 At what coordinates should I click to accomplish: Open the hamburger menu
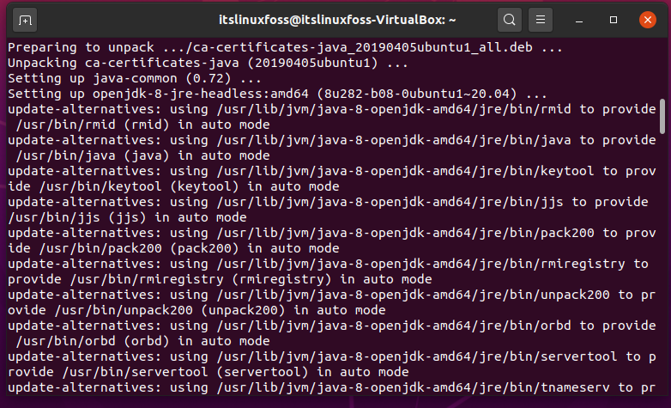tap(541, 20)
